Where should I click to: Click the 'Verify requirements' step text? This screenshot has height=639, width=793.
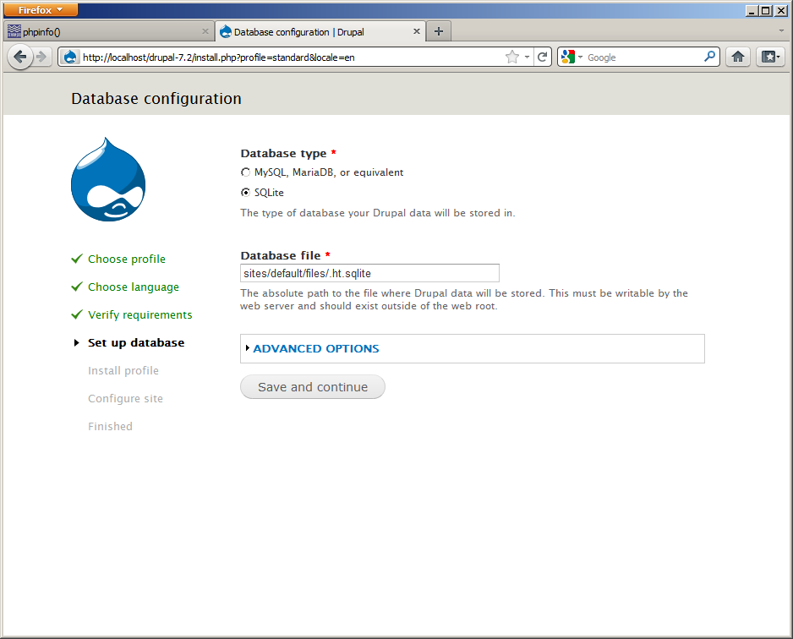pos(140,314)
